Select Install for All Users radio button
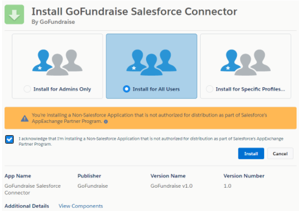 pos(127,89)
